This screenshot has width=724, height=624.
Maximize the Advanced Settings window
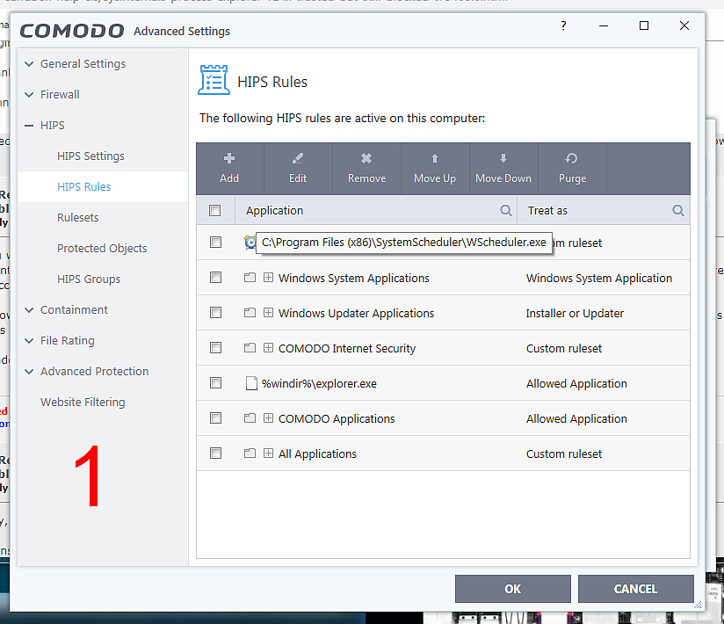(644, 25)
